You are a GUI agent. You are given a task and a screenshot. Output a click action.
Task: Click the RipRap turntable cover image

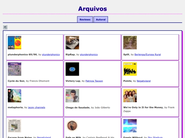coord(72,43)
